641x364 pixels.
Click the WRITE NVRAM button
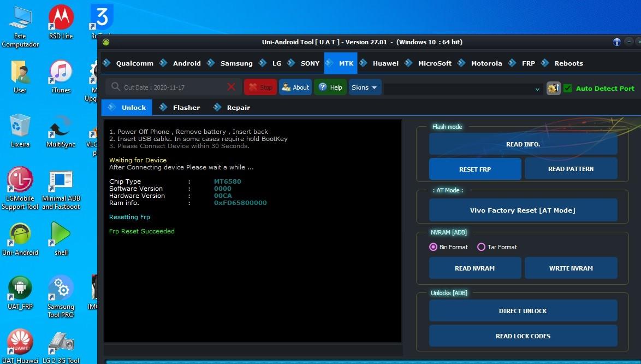coord(571,268)
